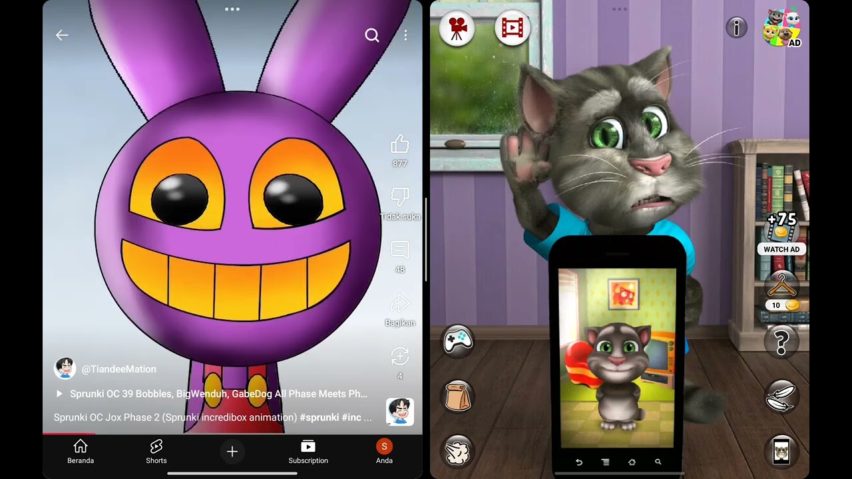Screen dimensions: 852x479
Task: Open the sound thumbnail beside the description
Action: coord(400,412)
